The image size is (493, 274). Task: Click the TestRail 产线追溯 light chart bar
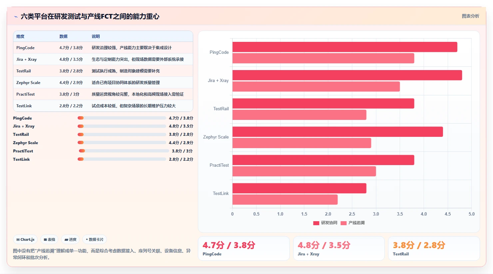pyautogui.click(x=299, y=115)
